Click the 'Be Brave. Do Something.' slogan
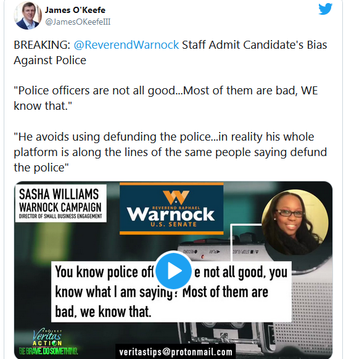Image resolution: width=354 pixels, height=359 pixels. [x=48, y=351]
